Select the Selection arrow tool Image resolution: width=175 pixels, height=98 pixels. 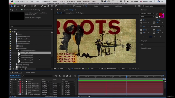11,6
